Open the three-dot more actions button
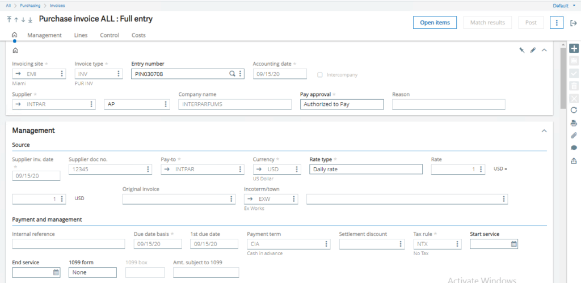The image size is (581, 283). click(x=557, y=23)
